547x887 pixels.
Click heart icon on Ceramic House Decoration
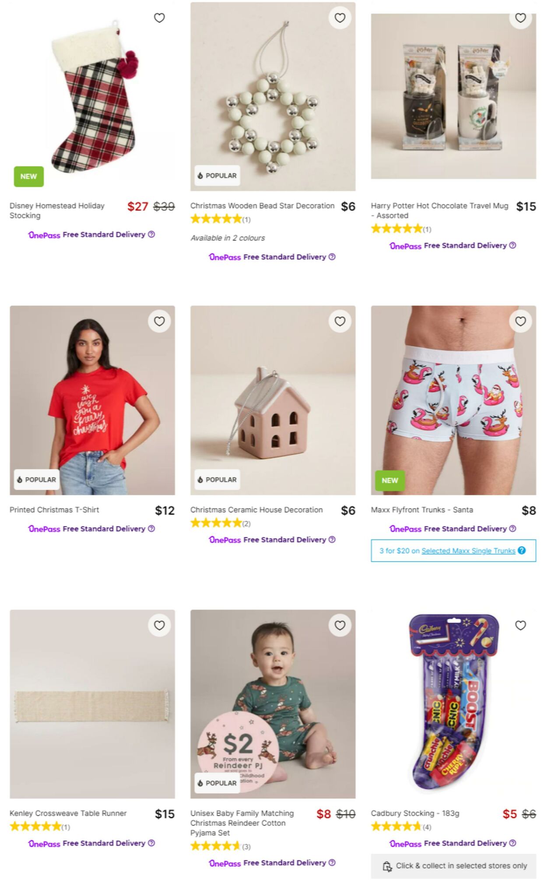pyautogui.click(x=340, y=322)
